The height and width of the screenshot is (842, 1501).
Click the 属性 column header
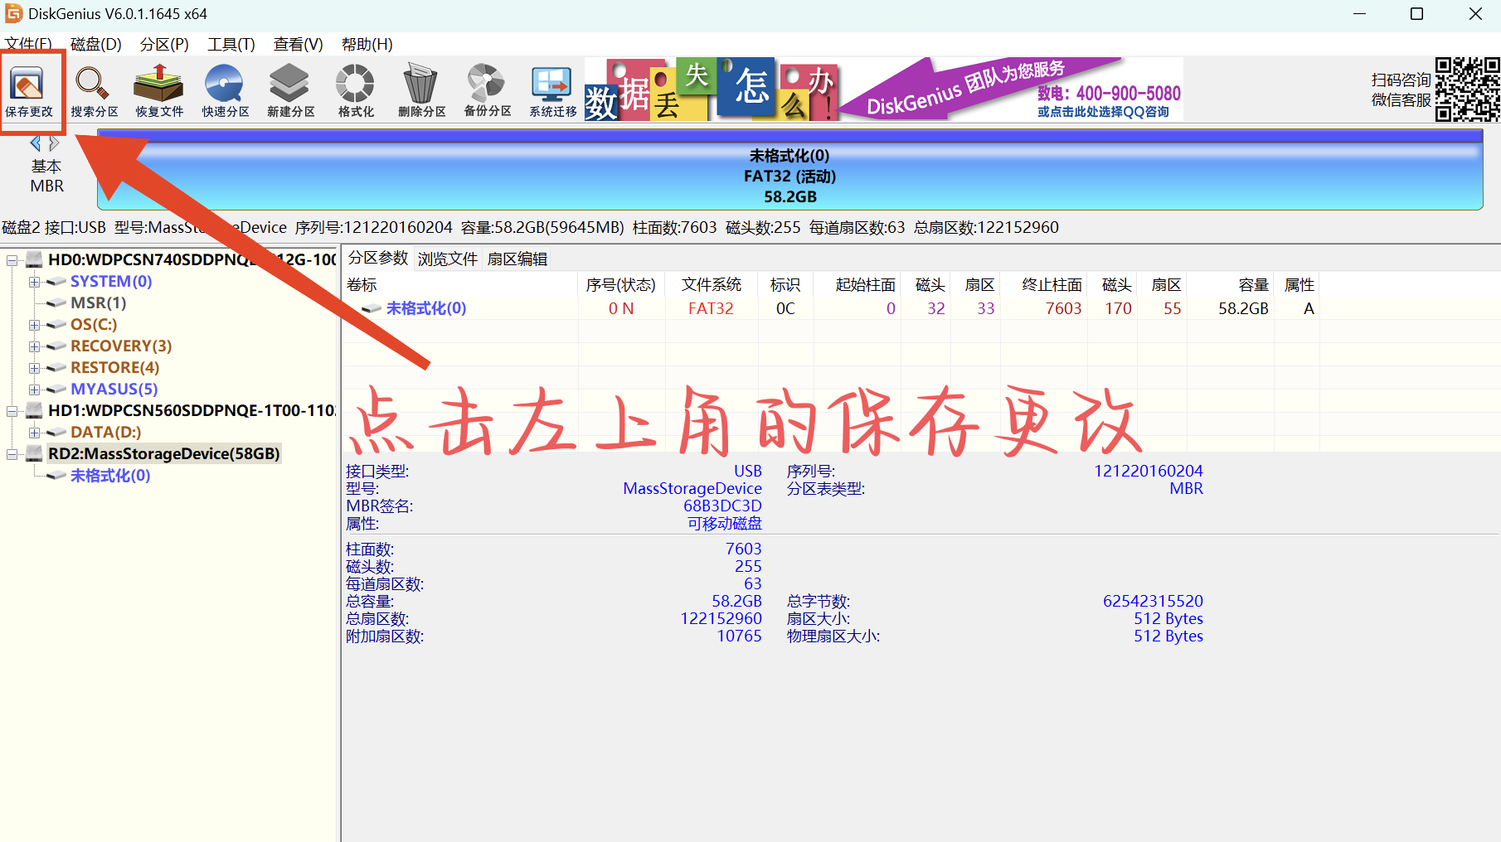coord(1297,285)
